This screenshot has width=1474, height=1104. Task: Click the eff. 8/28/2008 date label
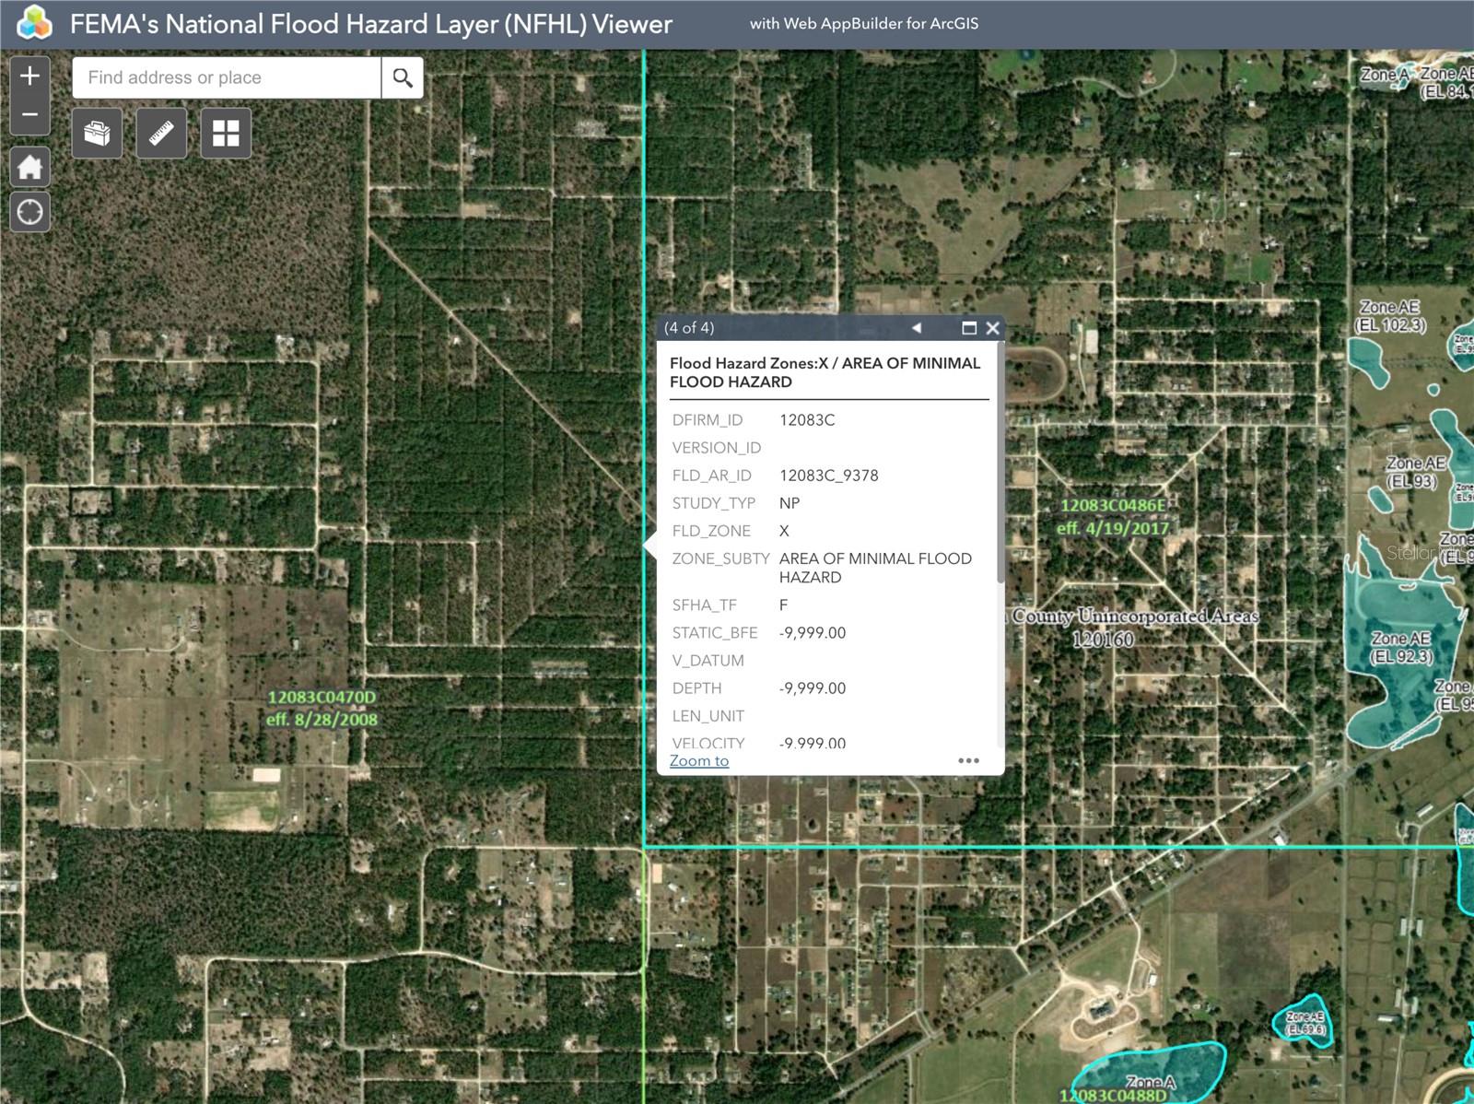322,720
